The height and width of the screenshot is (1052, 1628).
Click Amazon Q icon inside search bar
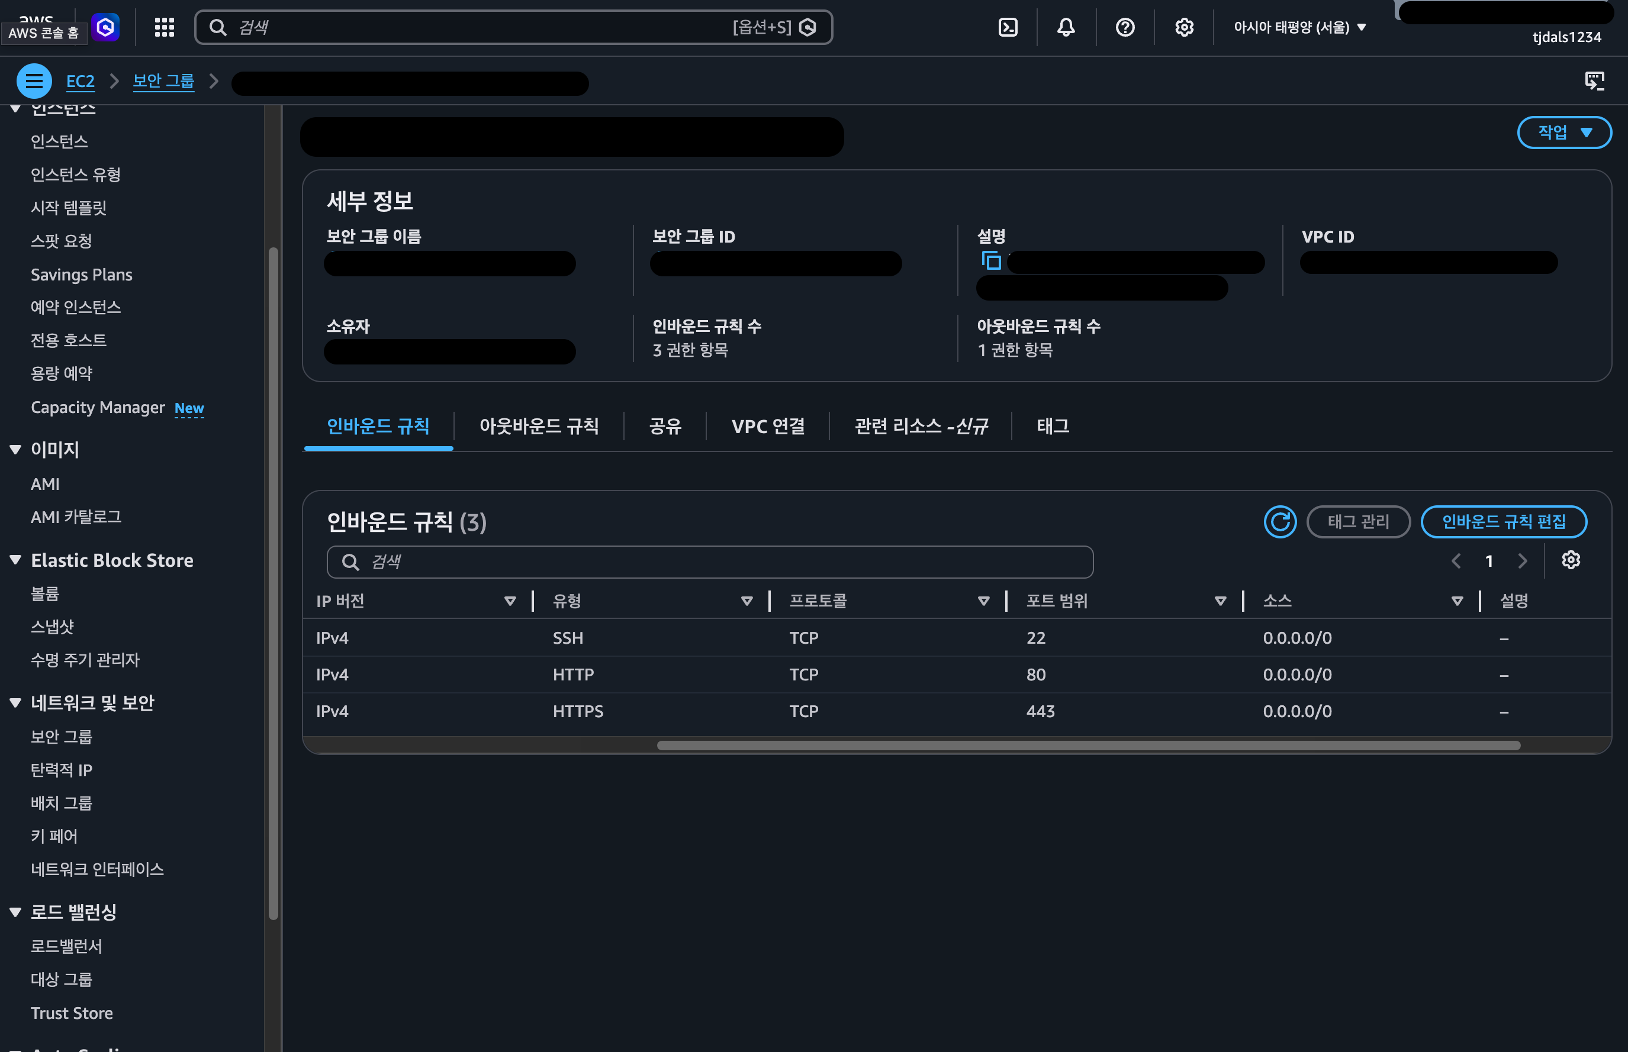click(807, 27)
